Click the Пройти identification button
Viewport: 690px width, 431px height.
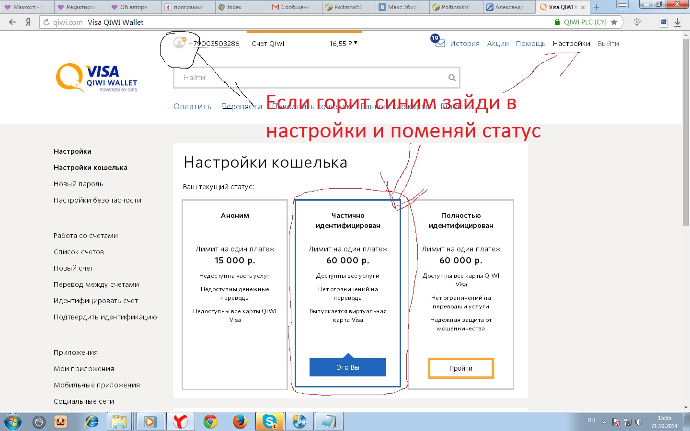coord(461,368)
